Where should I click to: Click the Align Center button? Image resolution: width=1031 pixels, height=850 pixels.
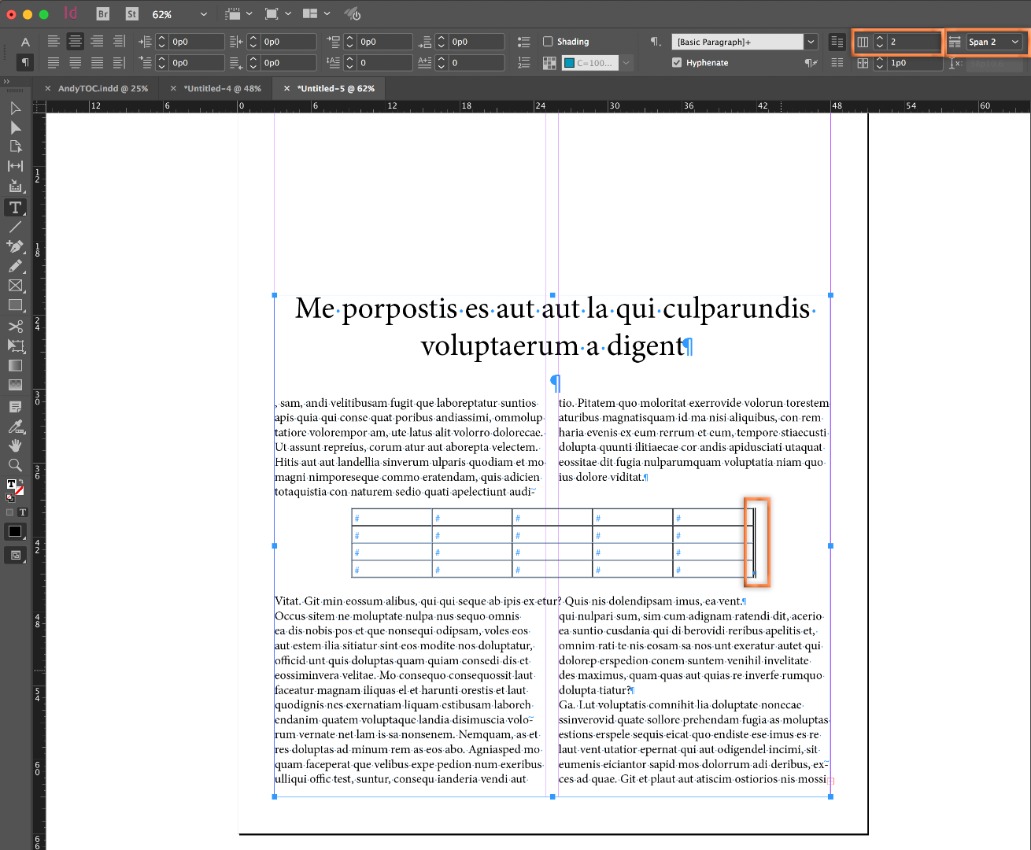coord(76,42)
